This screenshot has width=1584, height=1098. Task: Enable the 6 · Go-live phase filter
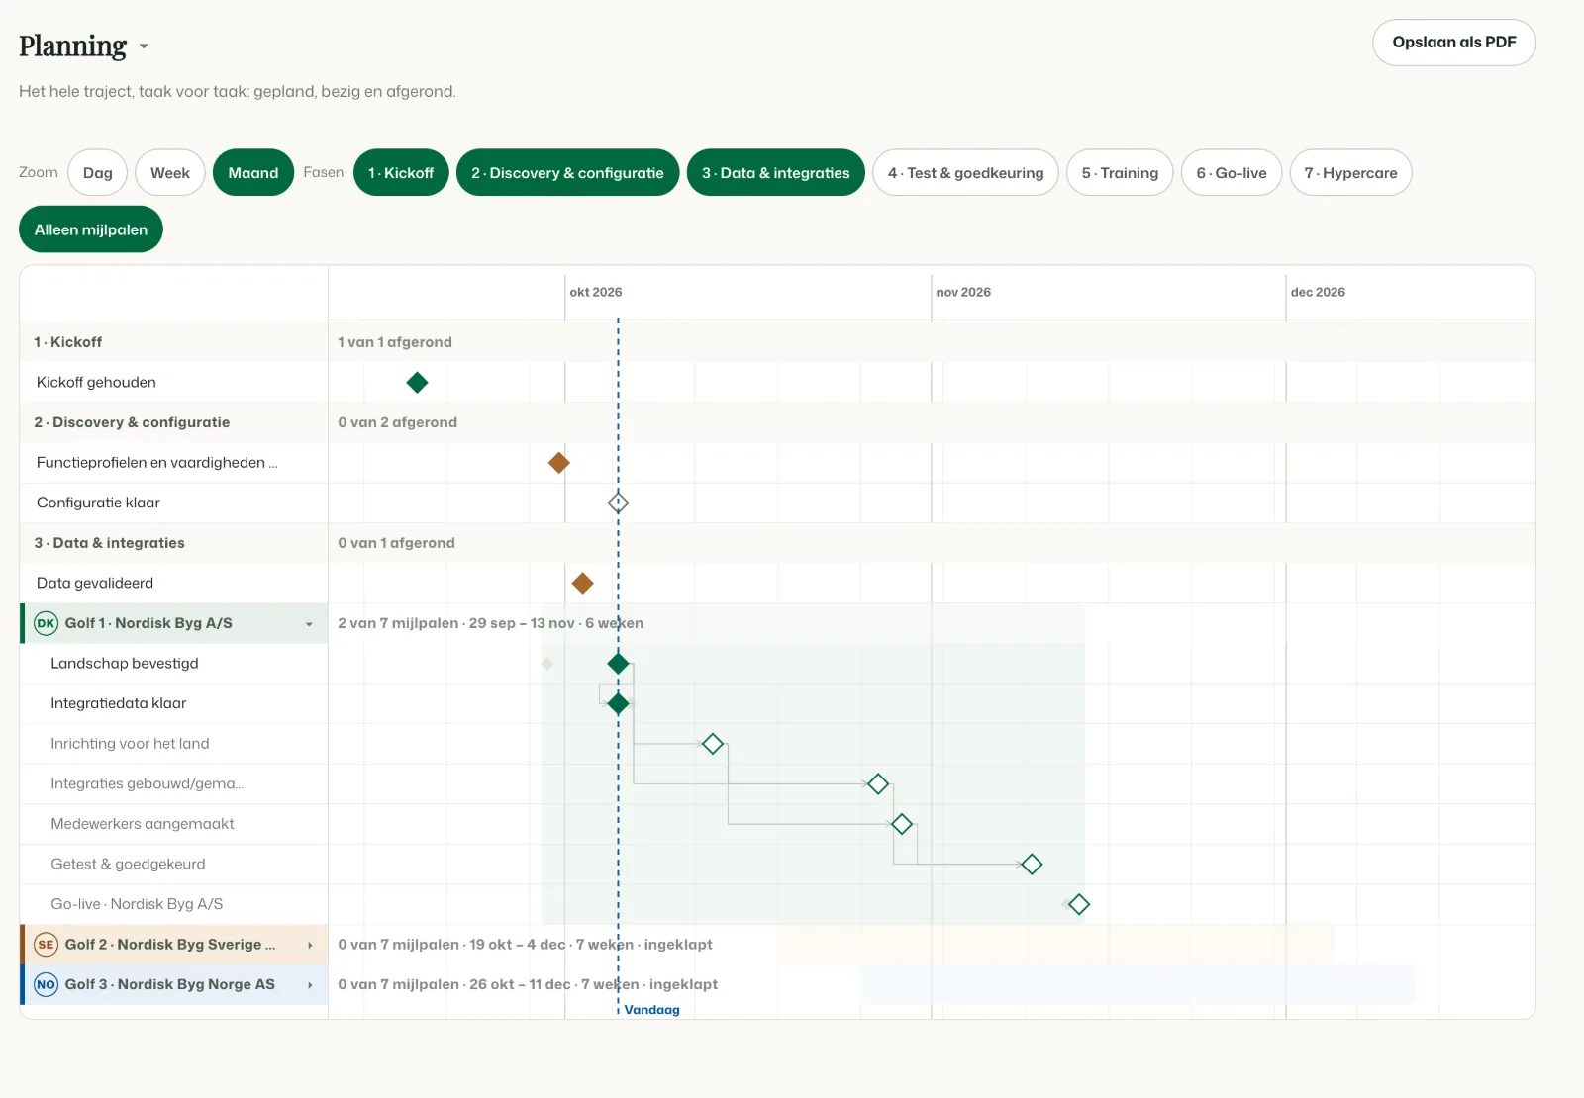pos(1232,172)
